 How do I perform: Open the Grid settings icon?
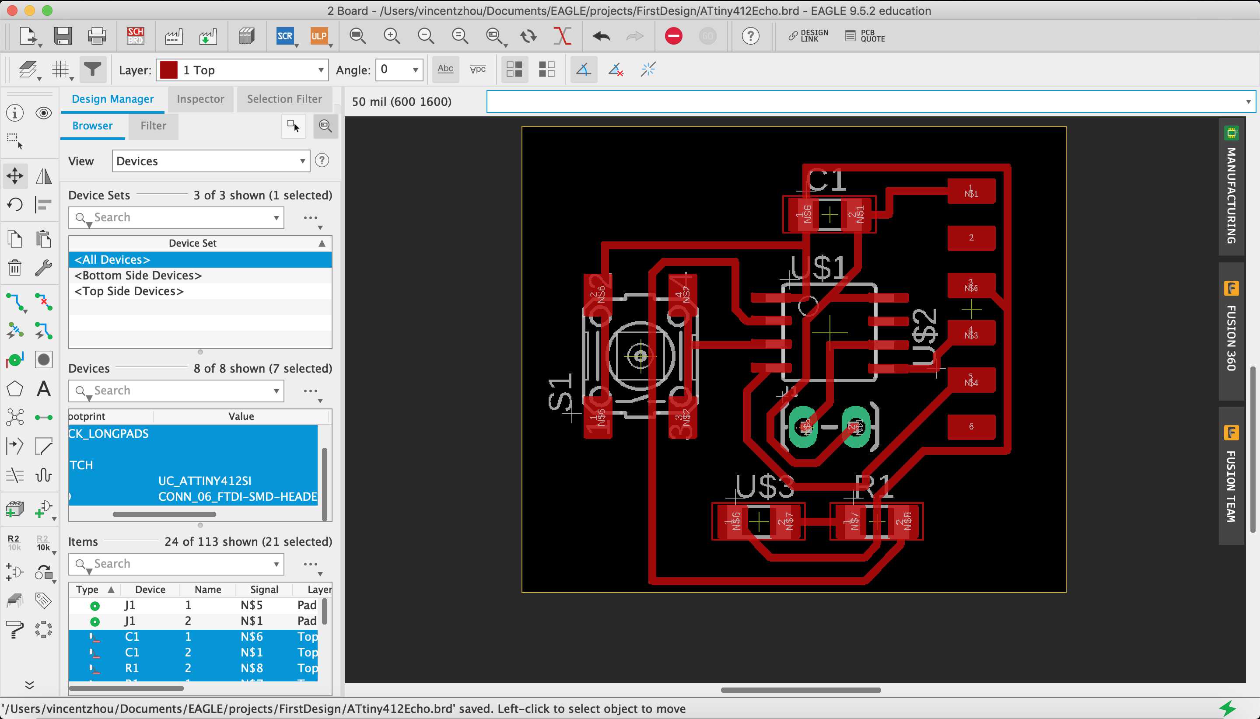[60, 70]
